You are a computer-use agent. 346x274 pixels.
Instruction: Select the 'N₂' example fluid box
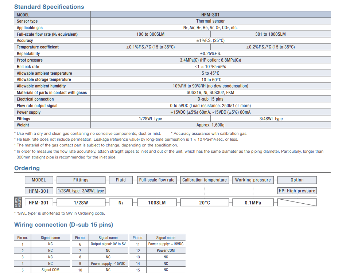pyautogui.click(x=121, y=203)
